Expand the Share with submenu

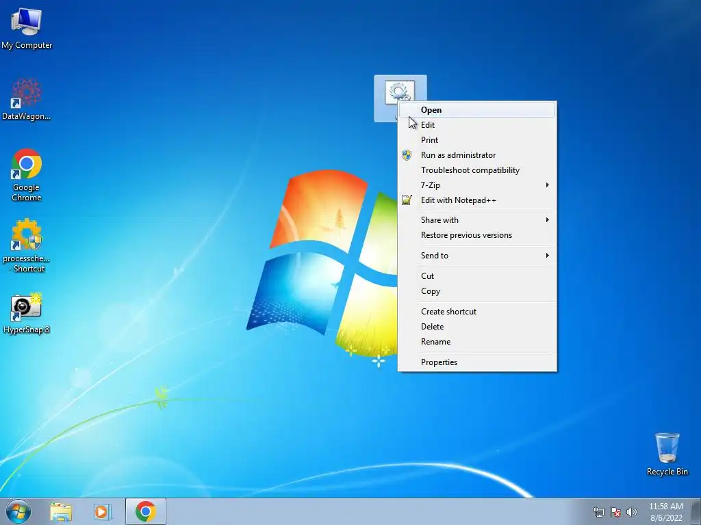[477, 220]
